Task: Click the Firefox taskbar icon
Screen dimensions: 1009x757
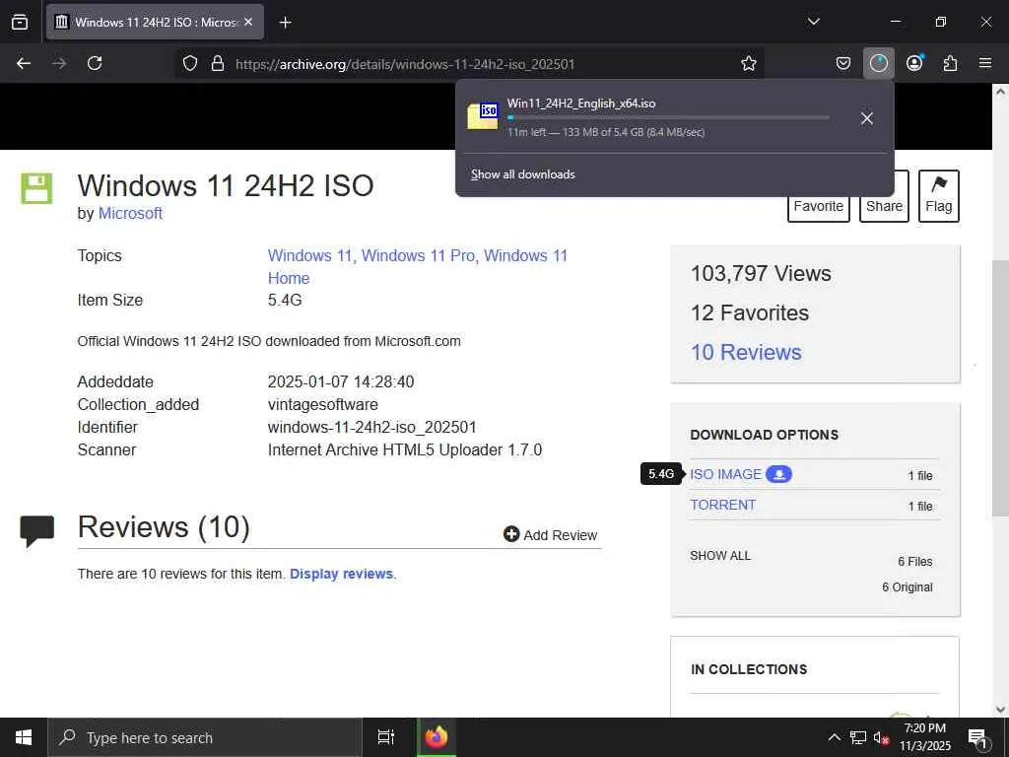Action: pos(437,737)
